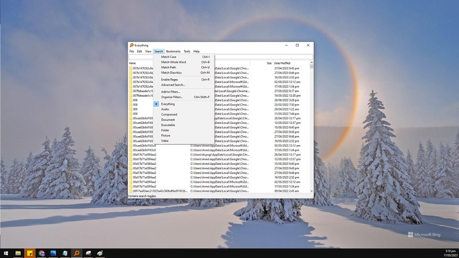
Task: Open the notepad app icon in the taskbar
Action: coord(65,253)
